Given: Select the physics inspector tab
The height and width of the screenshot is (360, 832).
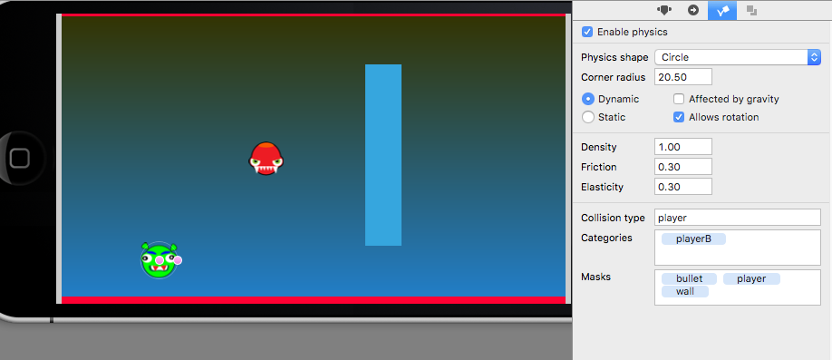Looking at the screenshot, I should 722,10.
